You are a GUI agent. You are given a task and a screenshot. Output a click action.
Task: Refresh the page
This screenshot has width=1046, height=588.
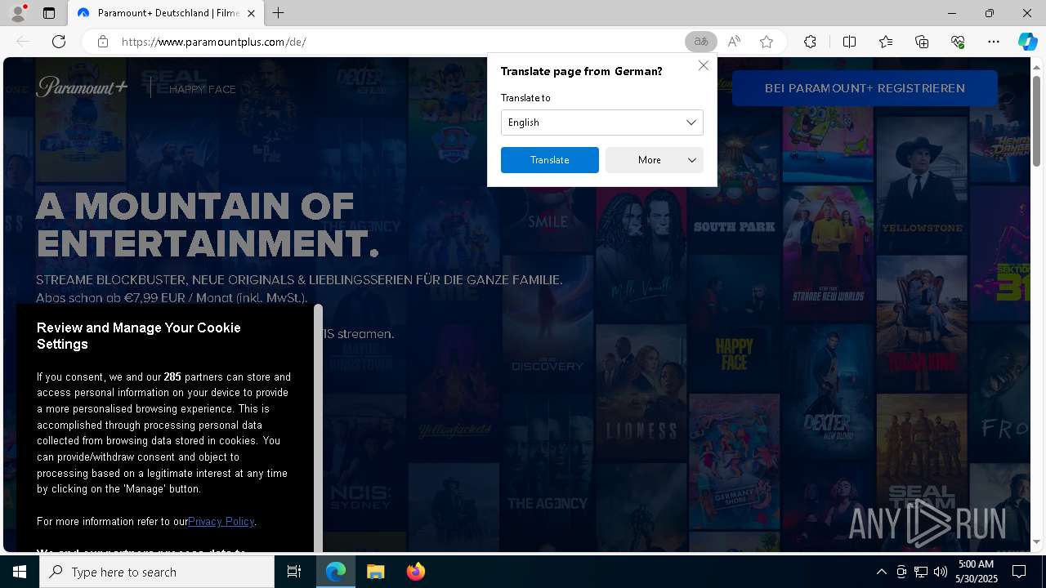click(59, 42)
